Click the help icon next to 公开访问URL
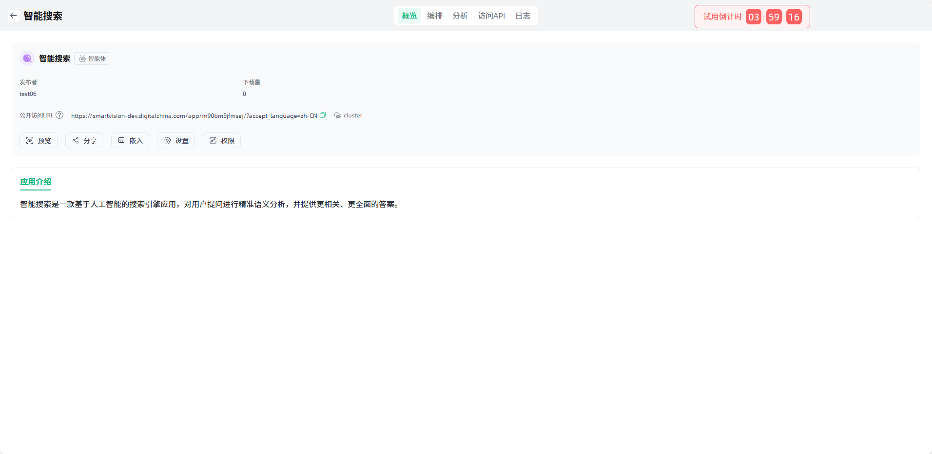Viewport: 932px width, 454px height. point(59,115)
